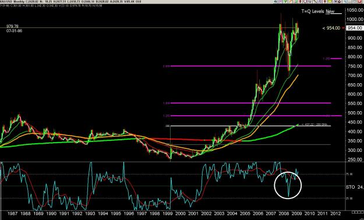This screenshot has width=364, height=220.
Task: Click the 550.00 price axis label
Action: (355, 104)
